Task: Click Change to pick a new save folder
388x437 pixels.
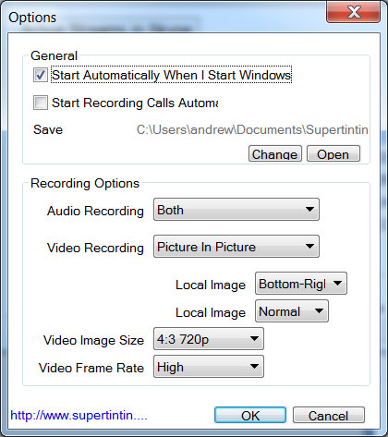Action: click(275, 153)
